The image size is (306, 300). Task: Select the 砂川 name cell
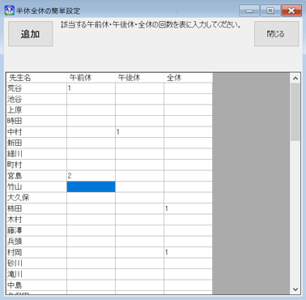point(36,264)
